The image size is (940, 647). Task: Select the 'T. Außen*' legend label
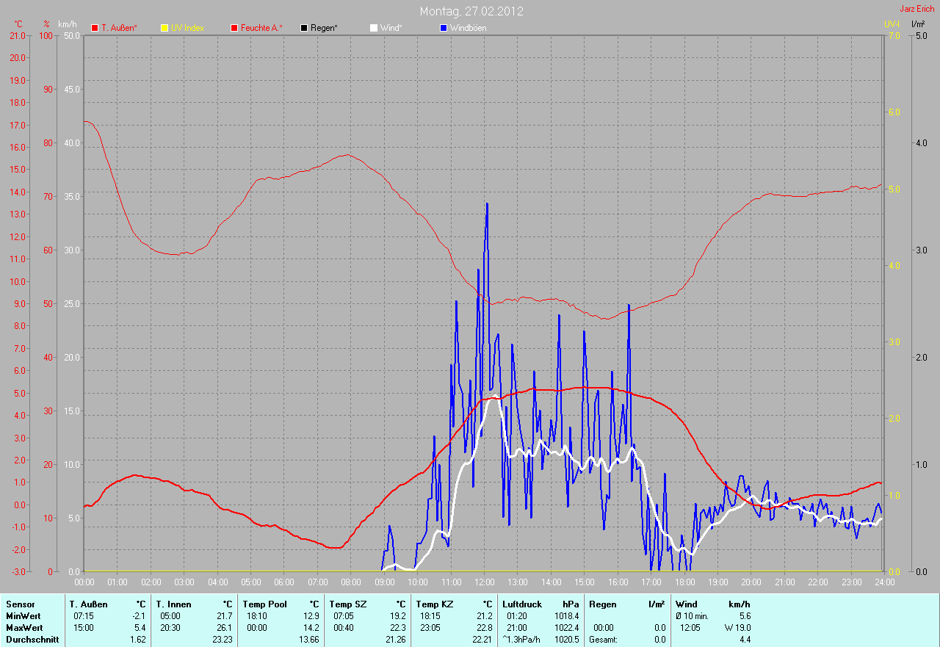pyautogui.click(x=119, y=28)
